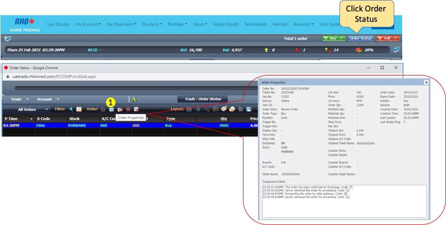The image size is (446, 225).
Task: Click the third Layout icon
Action: coord(207,109)
